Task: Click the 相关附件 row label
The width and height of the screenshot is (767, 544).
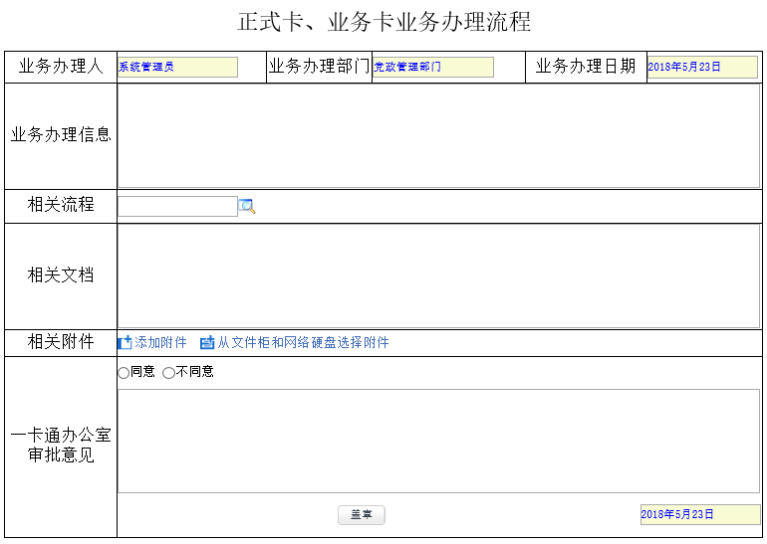Action: point(61,343)
